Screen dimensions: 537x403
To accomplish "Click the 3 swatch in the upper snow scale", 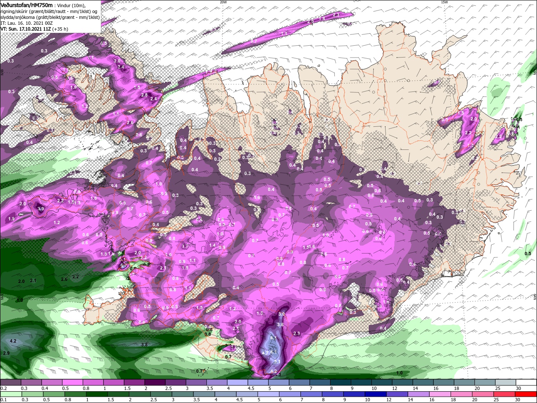I will 196,383.
